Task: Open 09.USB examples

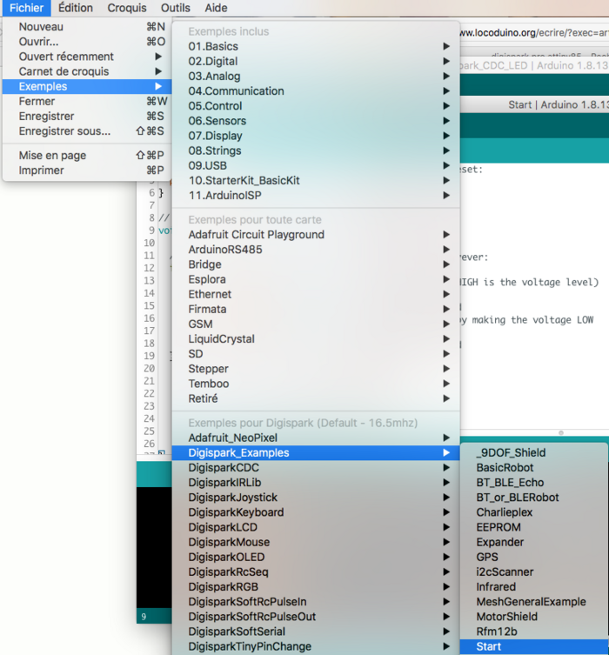Action: click(x=316, y=166)
